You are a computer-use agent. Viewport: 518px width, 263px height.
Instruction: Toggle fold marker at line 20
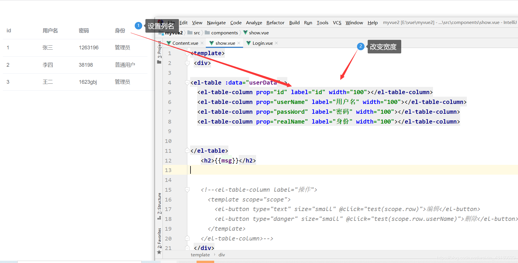187,238
